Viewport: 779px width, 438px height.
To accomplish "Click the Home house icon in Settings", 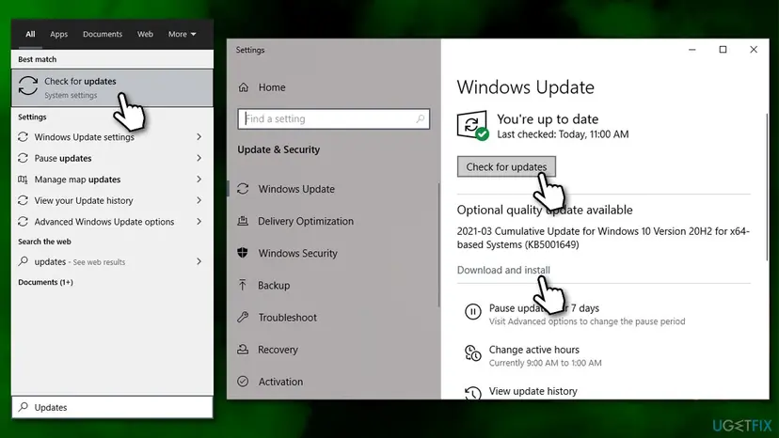I will (243, 87).
